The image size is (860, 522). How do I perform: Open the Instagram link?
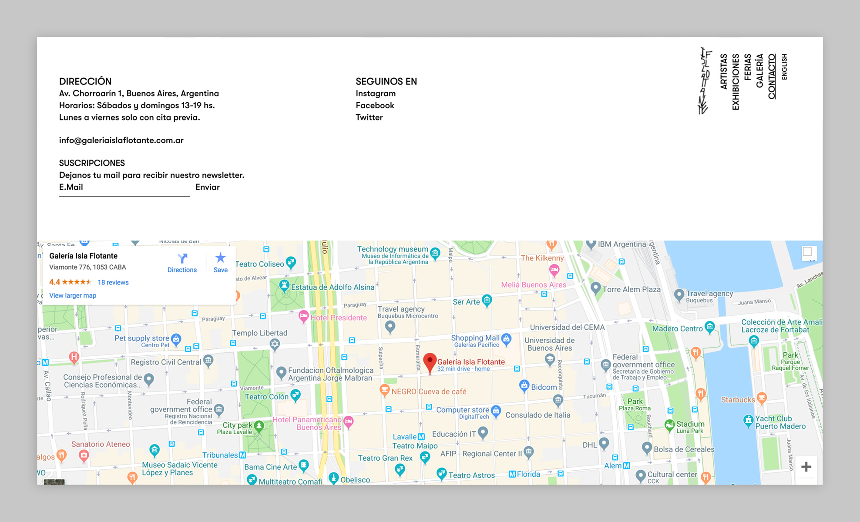click(376, 94)
